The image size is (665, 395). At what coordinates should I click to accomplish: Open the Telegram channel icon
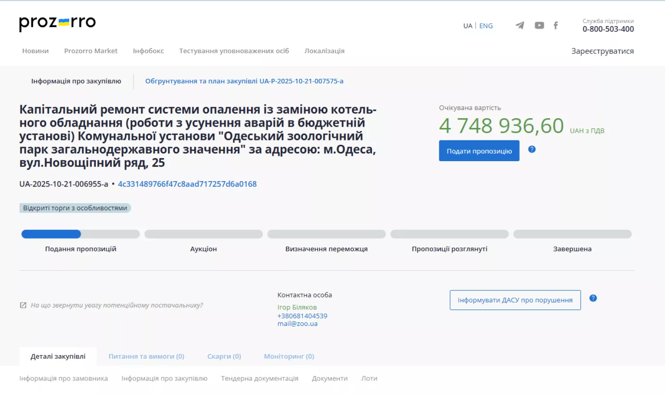[x=520, y=26]
